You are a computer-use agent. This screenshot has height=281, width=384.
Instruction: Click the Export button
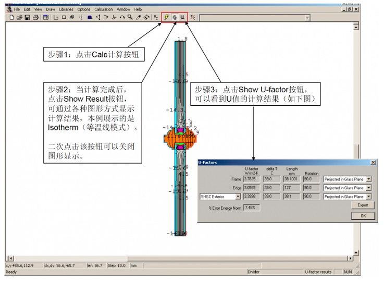tap(362, 206)
